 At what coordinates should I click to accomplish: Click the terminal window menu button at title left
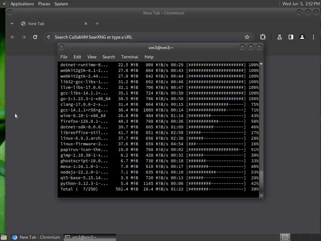(61, 47)
